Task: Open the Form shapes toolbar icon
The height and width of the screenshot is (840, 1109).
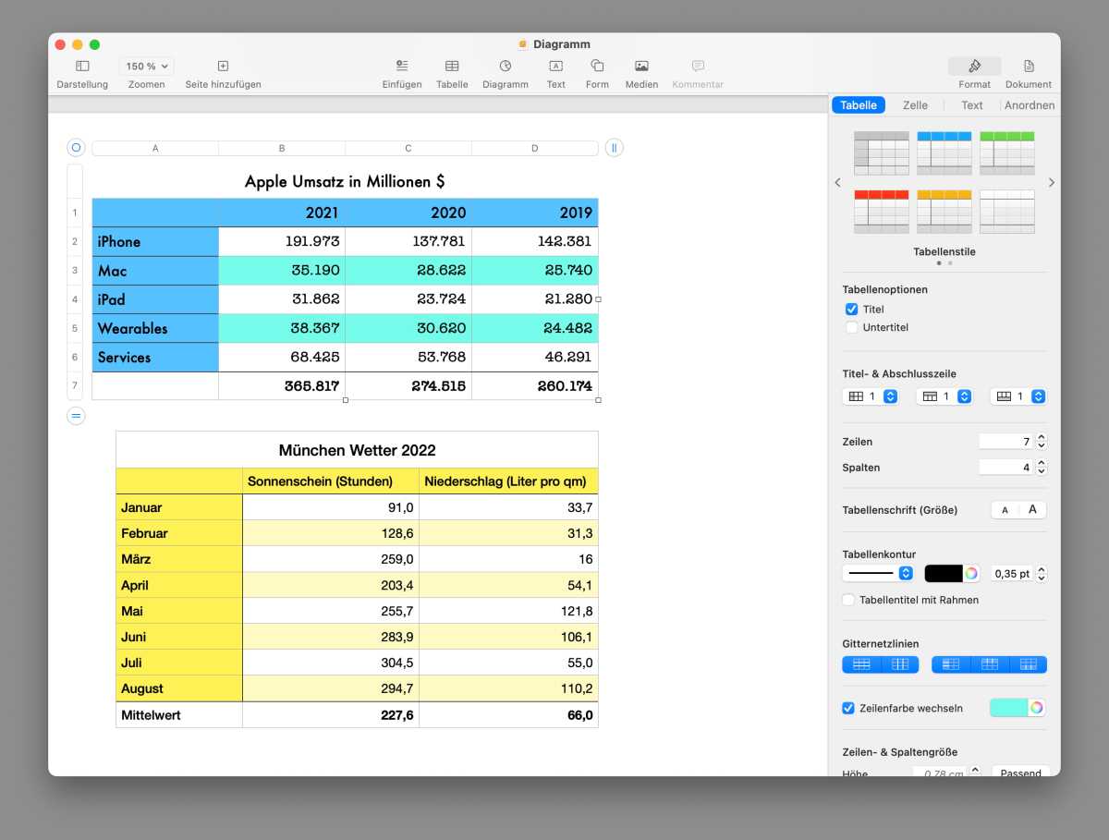Action: click(x=597, y=67)
